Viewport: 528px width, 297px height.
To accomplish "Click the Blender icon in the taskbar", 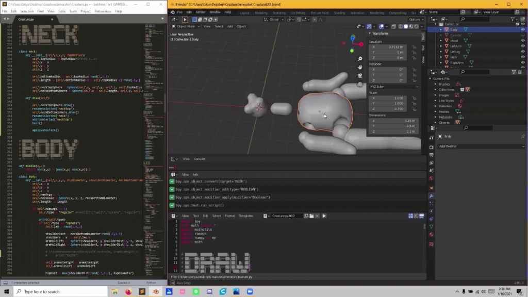I will (x=156, y=292).
